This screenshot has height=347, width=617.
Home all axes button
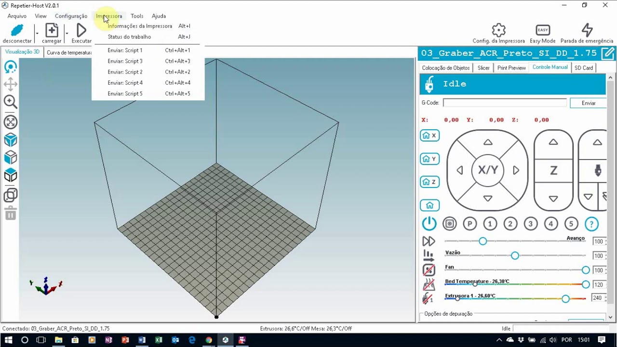429,205
